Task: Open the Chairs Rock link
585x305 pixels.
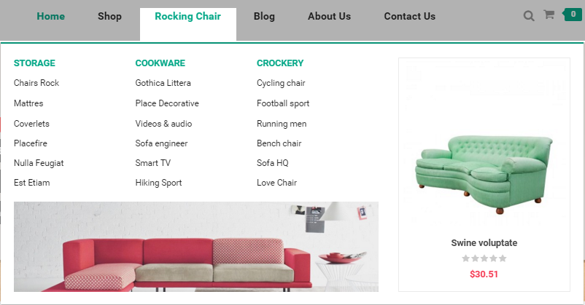Action: 36,83
